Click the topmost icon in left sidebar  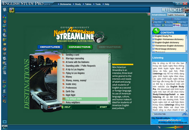click(4, 10)
